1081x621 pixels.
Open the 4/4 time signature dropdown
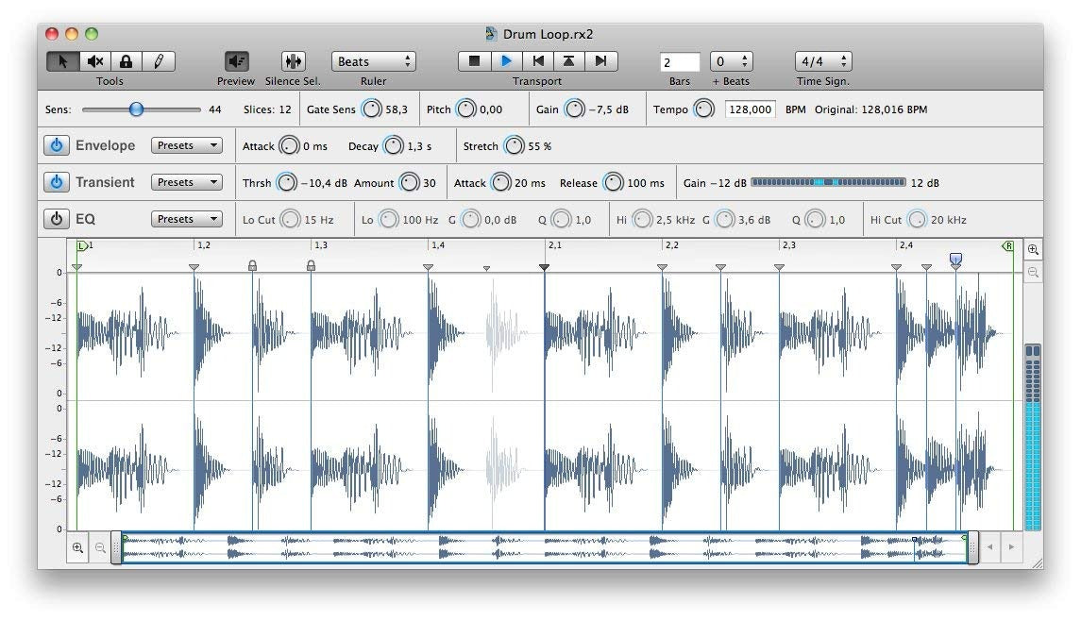point(822,61)
